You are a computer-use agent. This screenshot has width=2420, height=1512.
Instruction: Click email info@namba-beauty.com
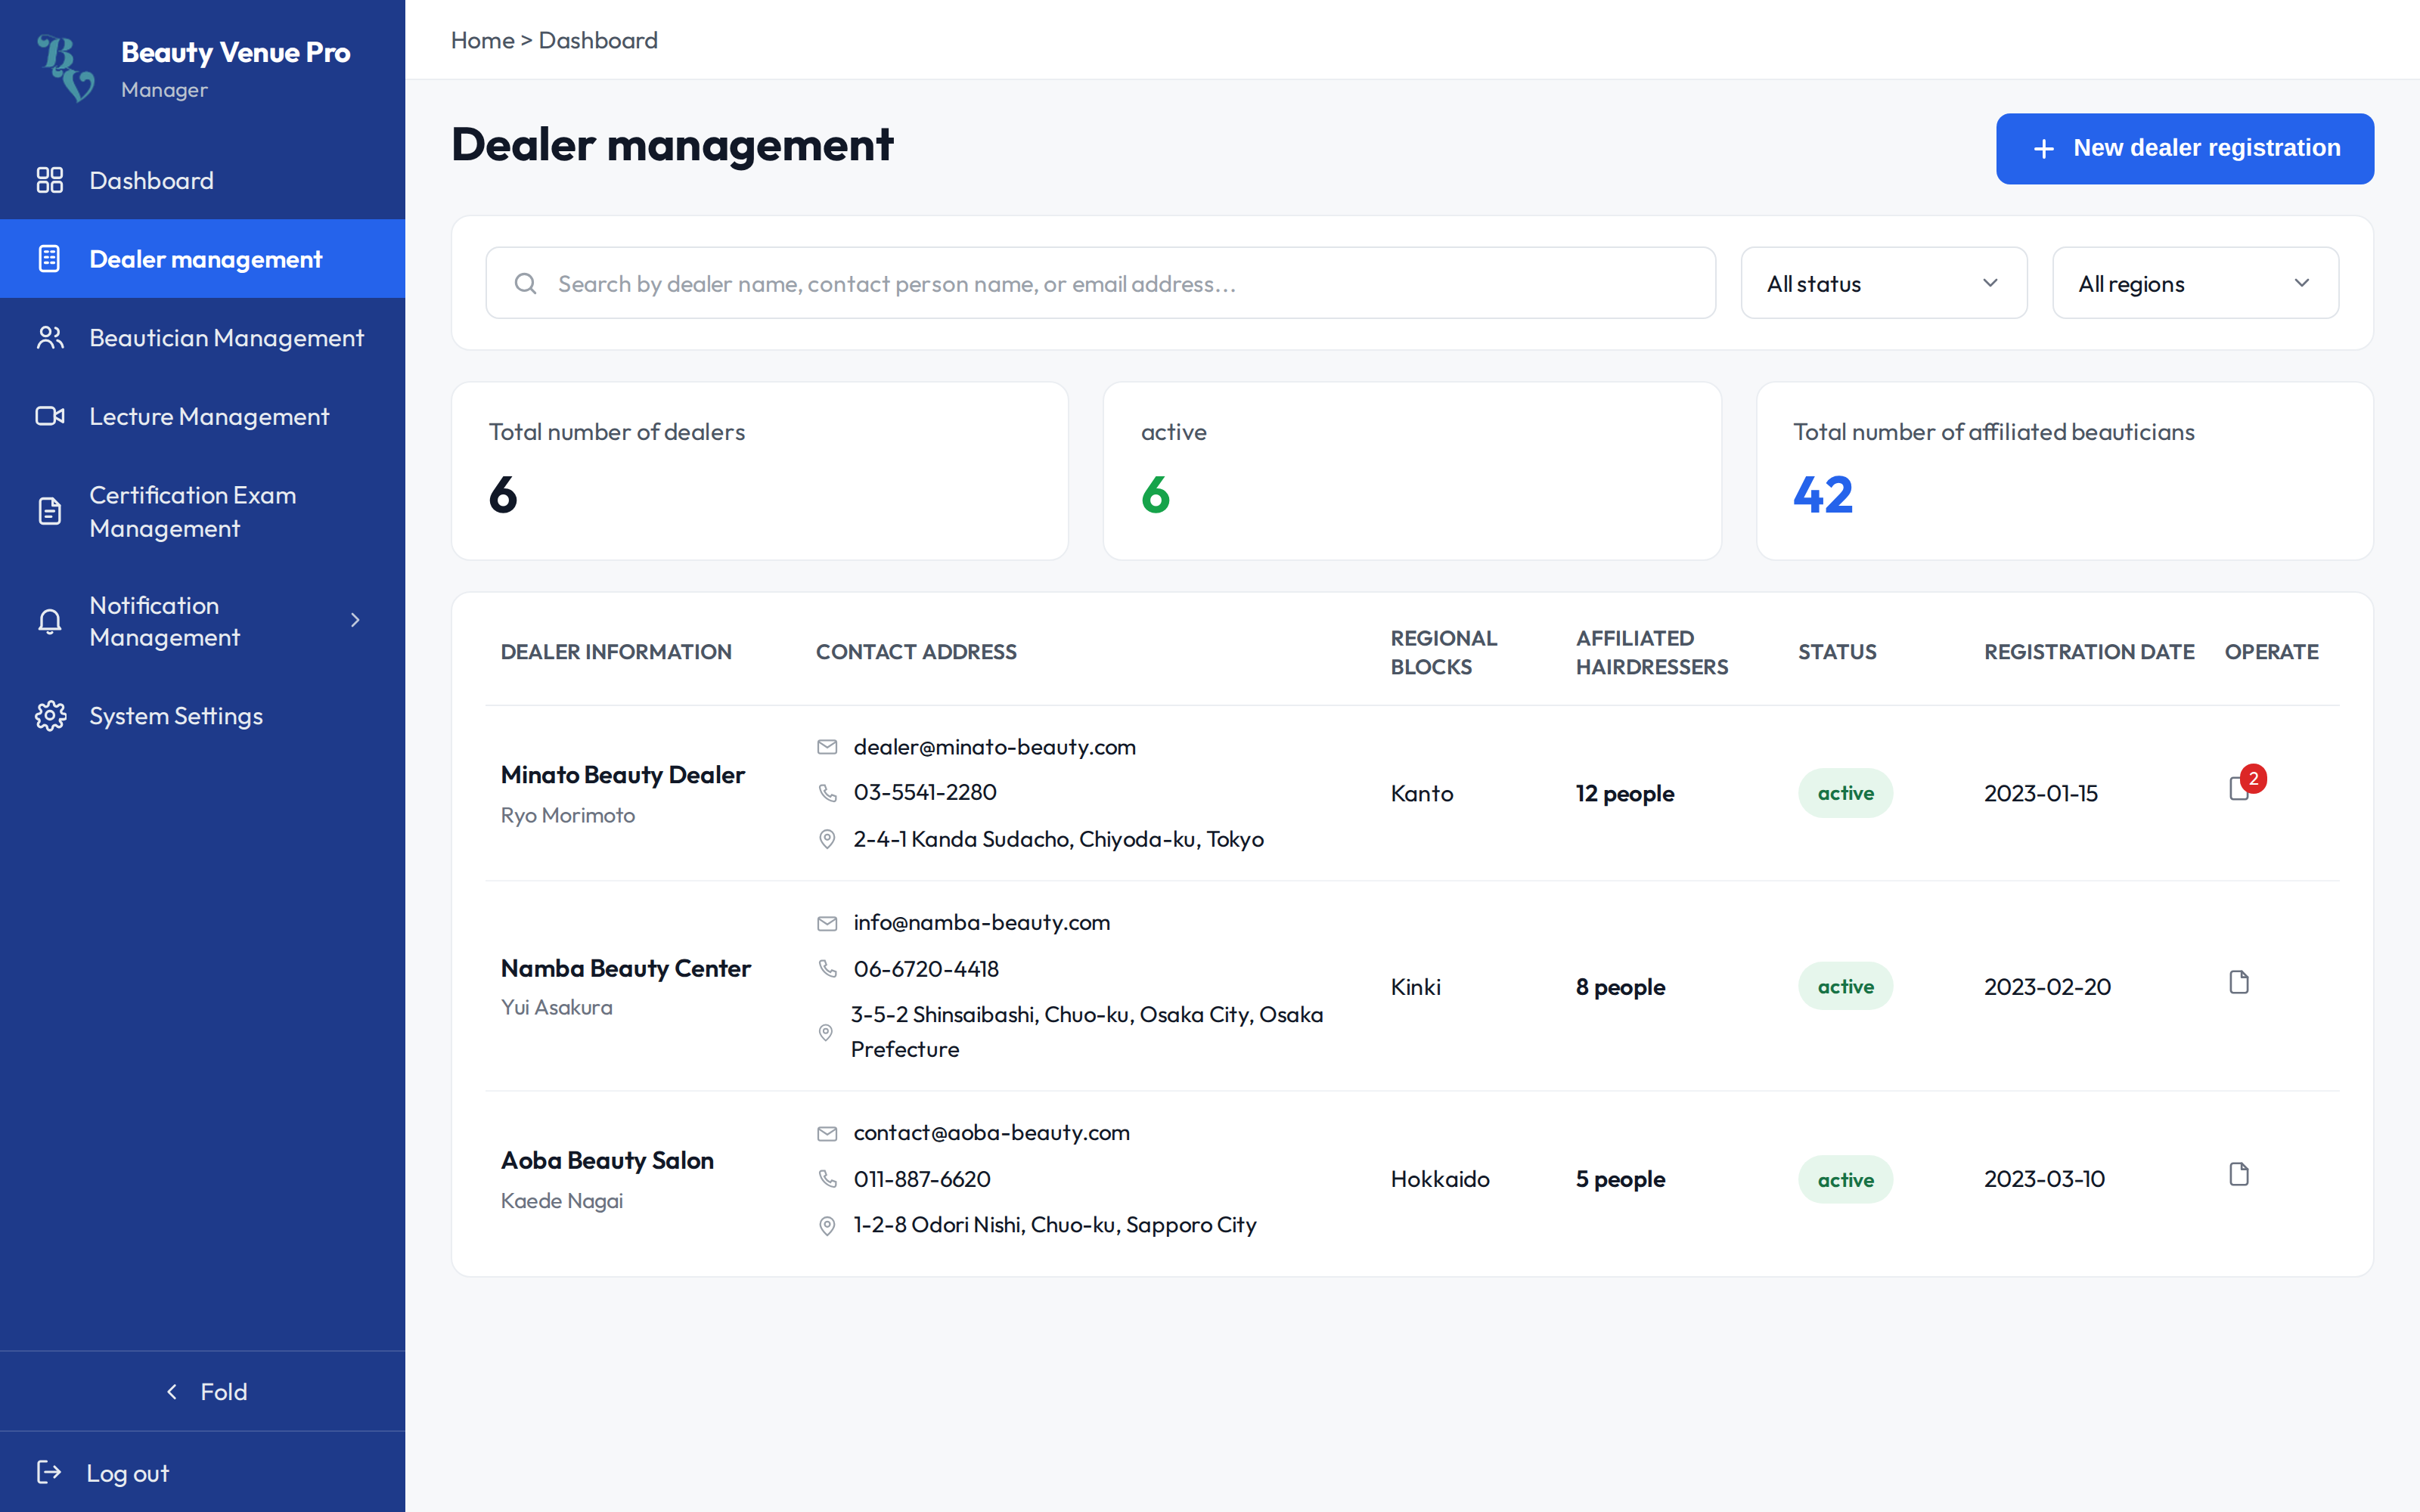coord(981,922)
